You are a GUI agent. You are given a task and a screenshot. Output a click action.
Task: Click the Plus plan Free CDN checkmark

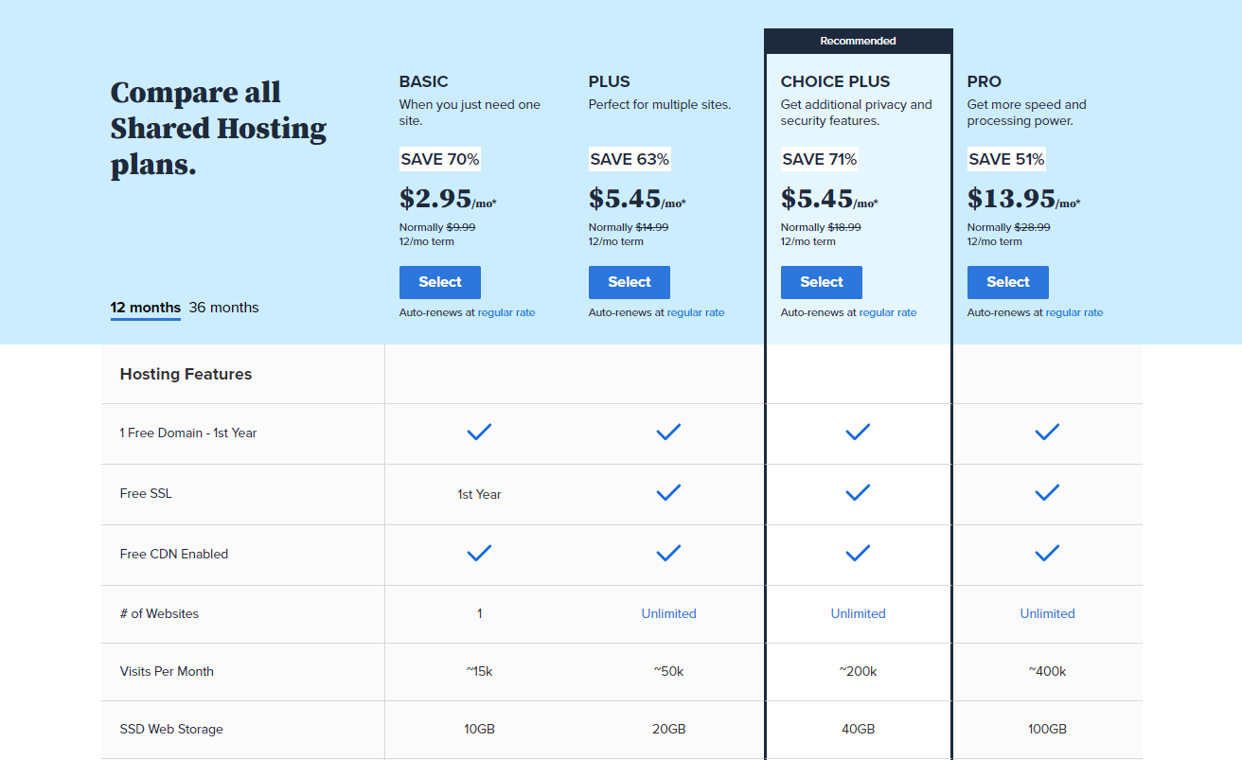pyautogui.click(x=668, y=554)
